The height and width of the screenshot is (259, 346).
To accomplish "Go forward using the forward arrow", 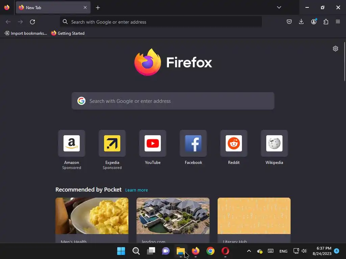I will [20, 22].
